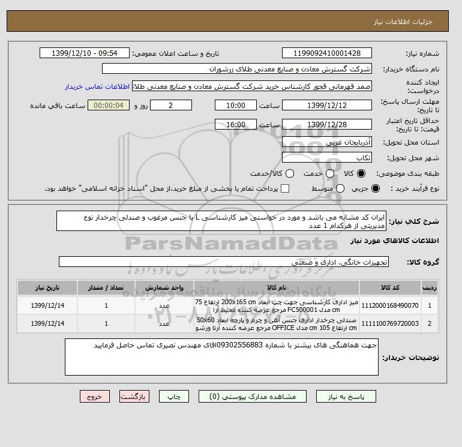Click the remaining days field showing 2
Screen dimensions: 462x447
click(x=171, y=105)
